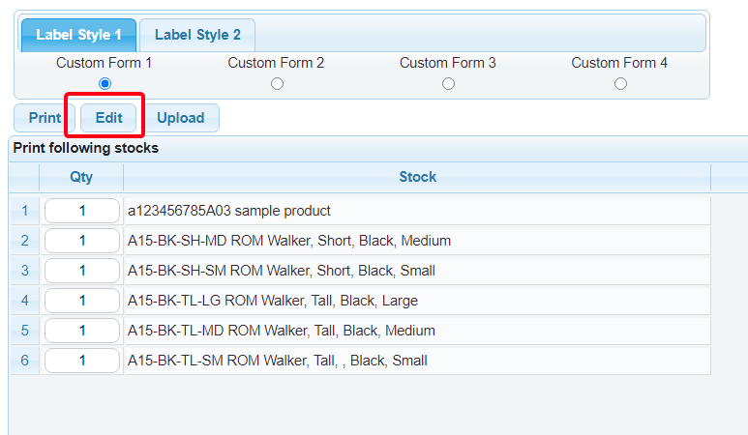Click the Qty column header
Screen dimensions: 748x435
pyautogui.click(x=81, y=177)
